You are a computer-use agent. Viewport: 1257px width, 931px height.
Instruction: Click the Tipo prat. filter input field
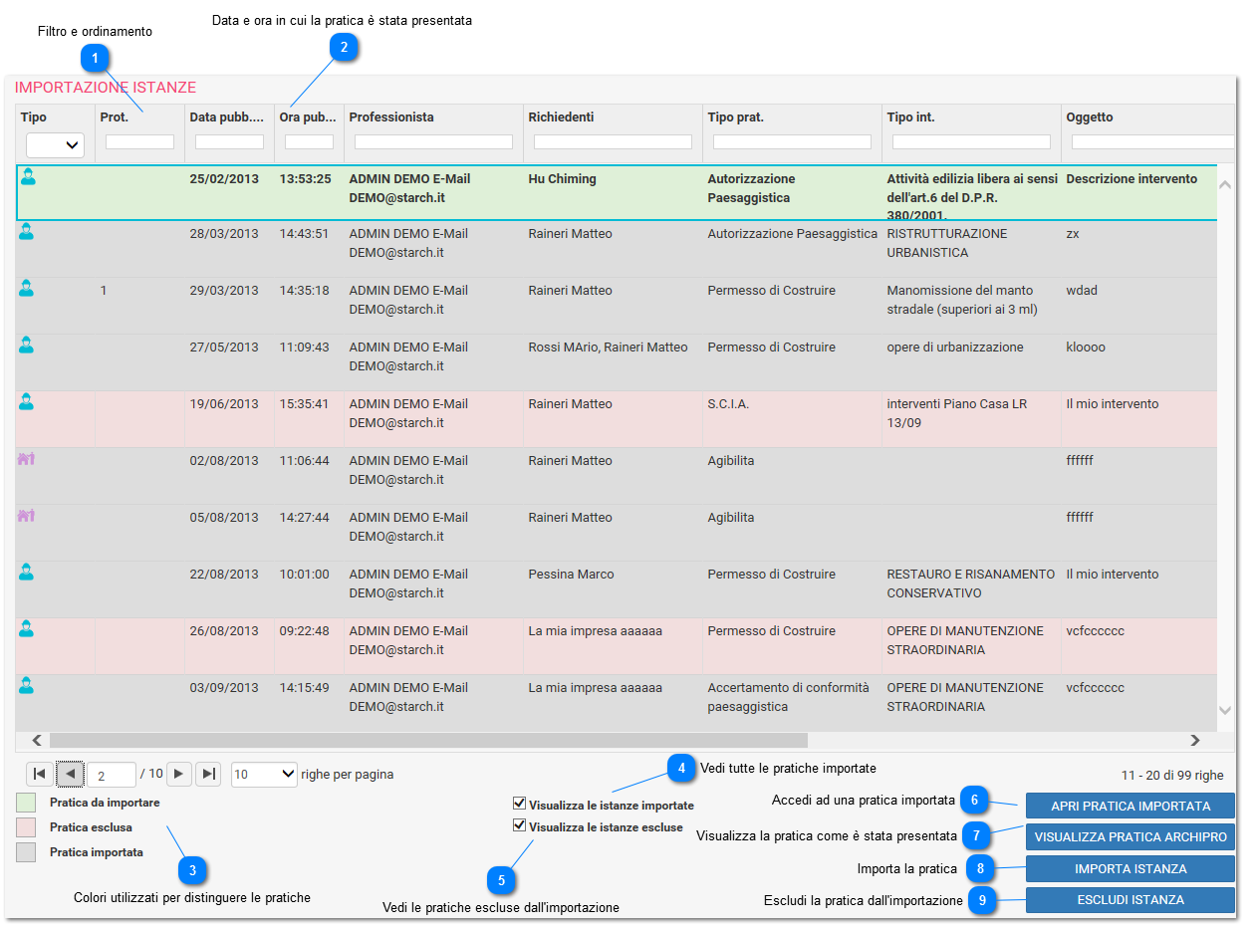pos(792,142)
